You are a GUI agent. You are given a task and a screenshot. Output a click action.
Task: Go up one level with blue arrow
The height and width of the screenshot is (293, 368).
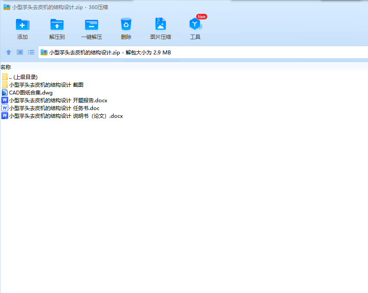pos(9,52)
